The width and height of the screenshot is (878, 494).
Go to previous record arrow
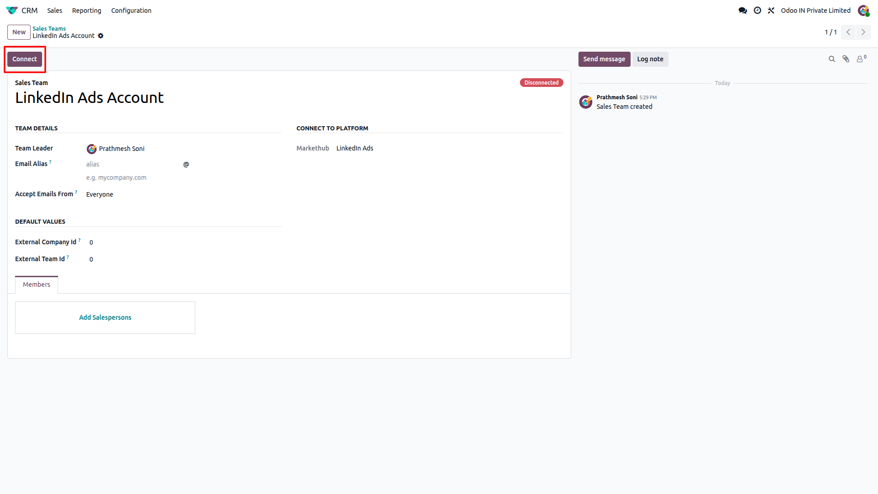coord(848,32)
